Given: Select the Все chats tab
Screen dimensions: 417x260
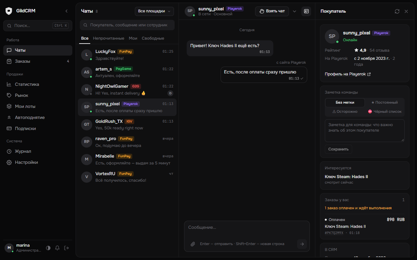Looking at the screenshot, I should [x=85, y=38].
